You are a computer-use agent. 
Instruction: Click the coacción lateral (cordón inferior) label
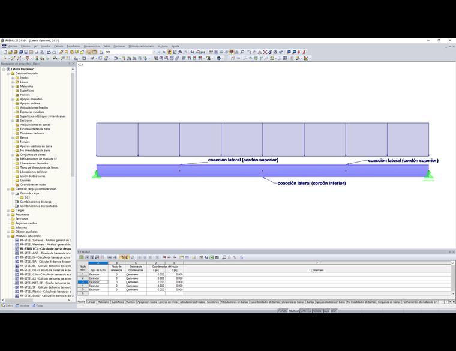point(311,183)
